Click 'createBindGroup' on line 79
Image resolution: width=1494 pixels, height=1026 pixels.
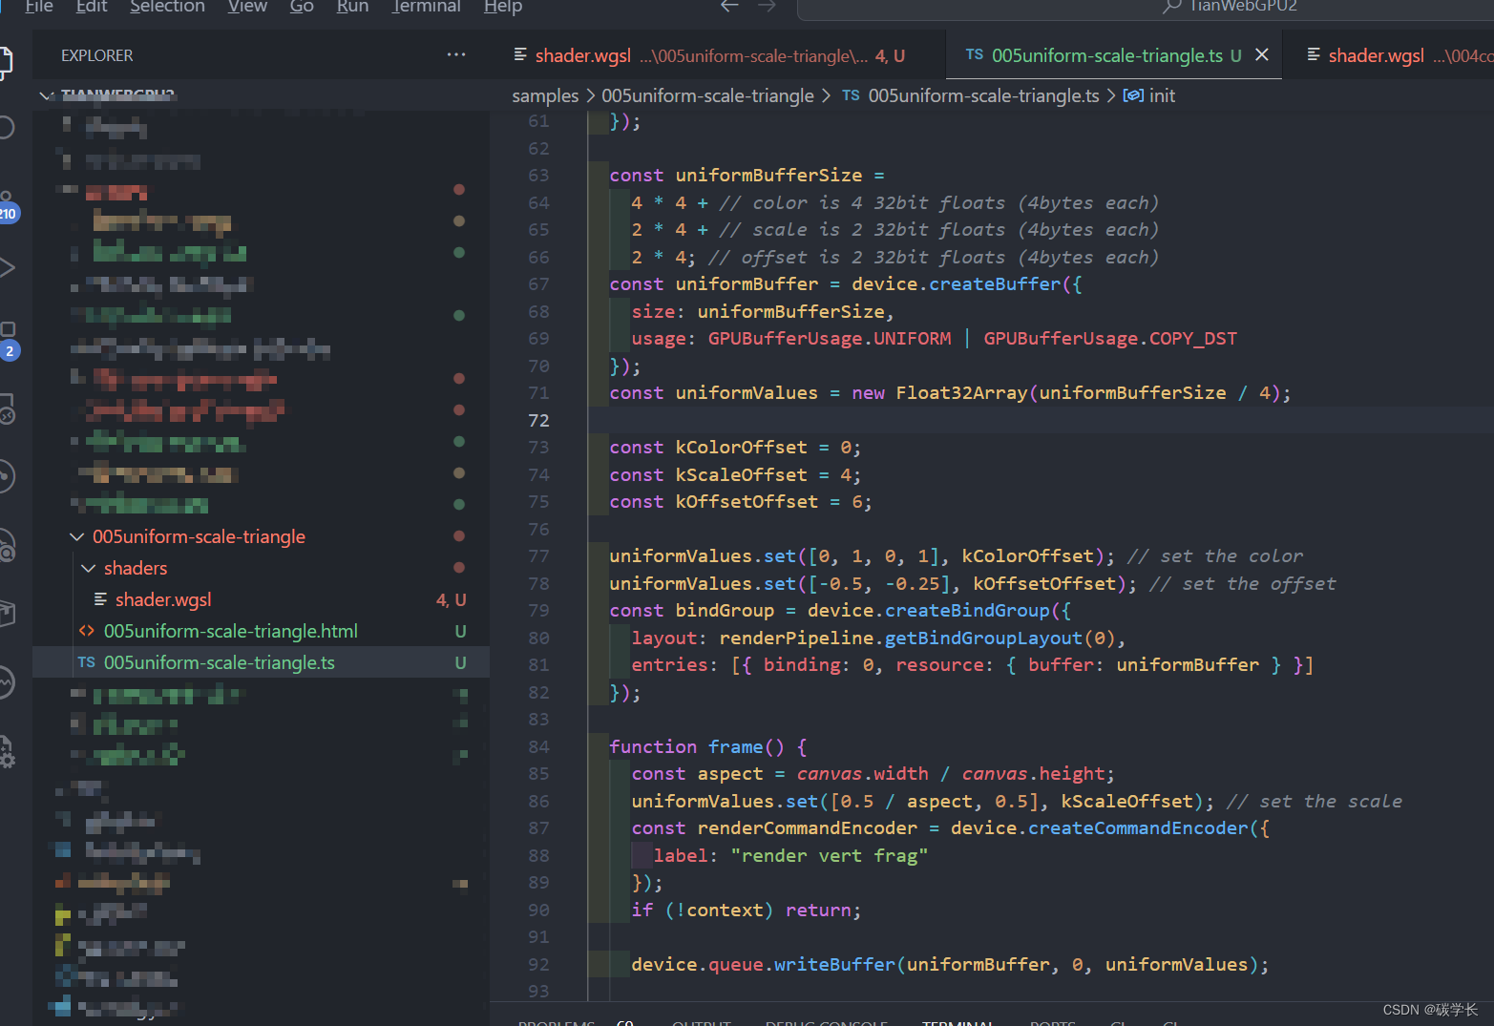coord(967,611)
